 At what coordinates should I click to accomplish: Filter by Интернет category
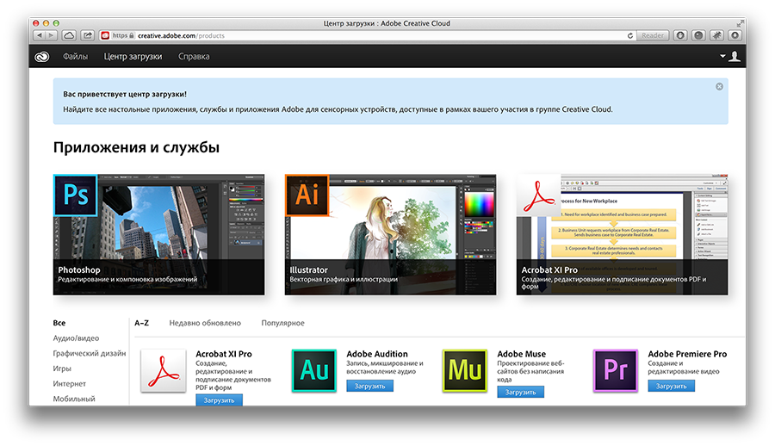[x=69, y=384]
